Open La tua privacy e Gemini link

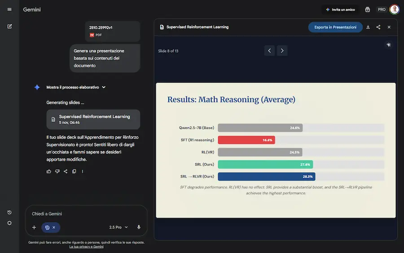86,247
